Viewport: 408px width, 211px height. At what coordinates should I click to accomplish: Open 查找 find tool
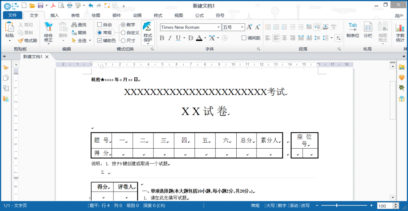click(79, 25)
